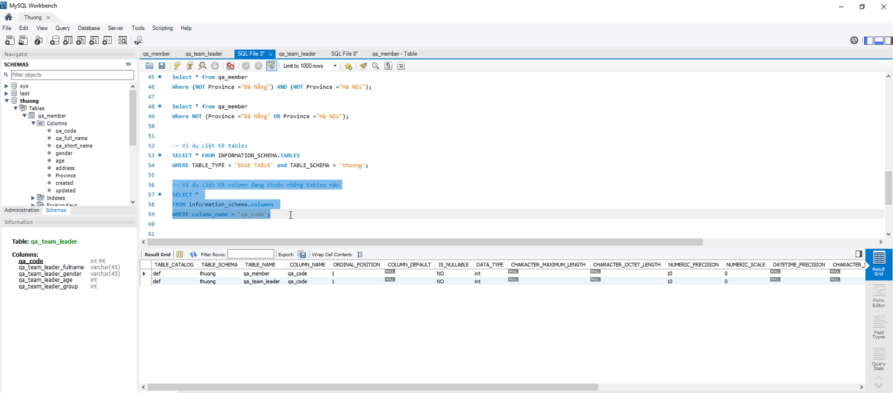Sort results by DATA_TYPE column header
893x393 pixels.
(490, 265)
